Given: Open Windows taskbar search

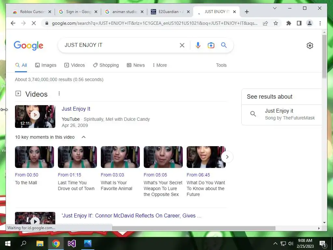Looking at the screenshot, I should tap(23, 243).
